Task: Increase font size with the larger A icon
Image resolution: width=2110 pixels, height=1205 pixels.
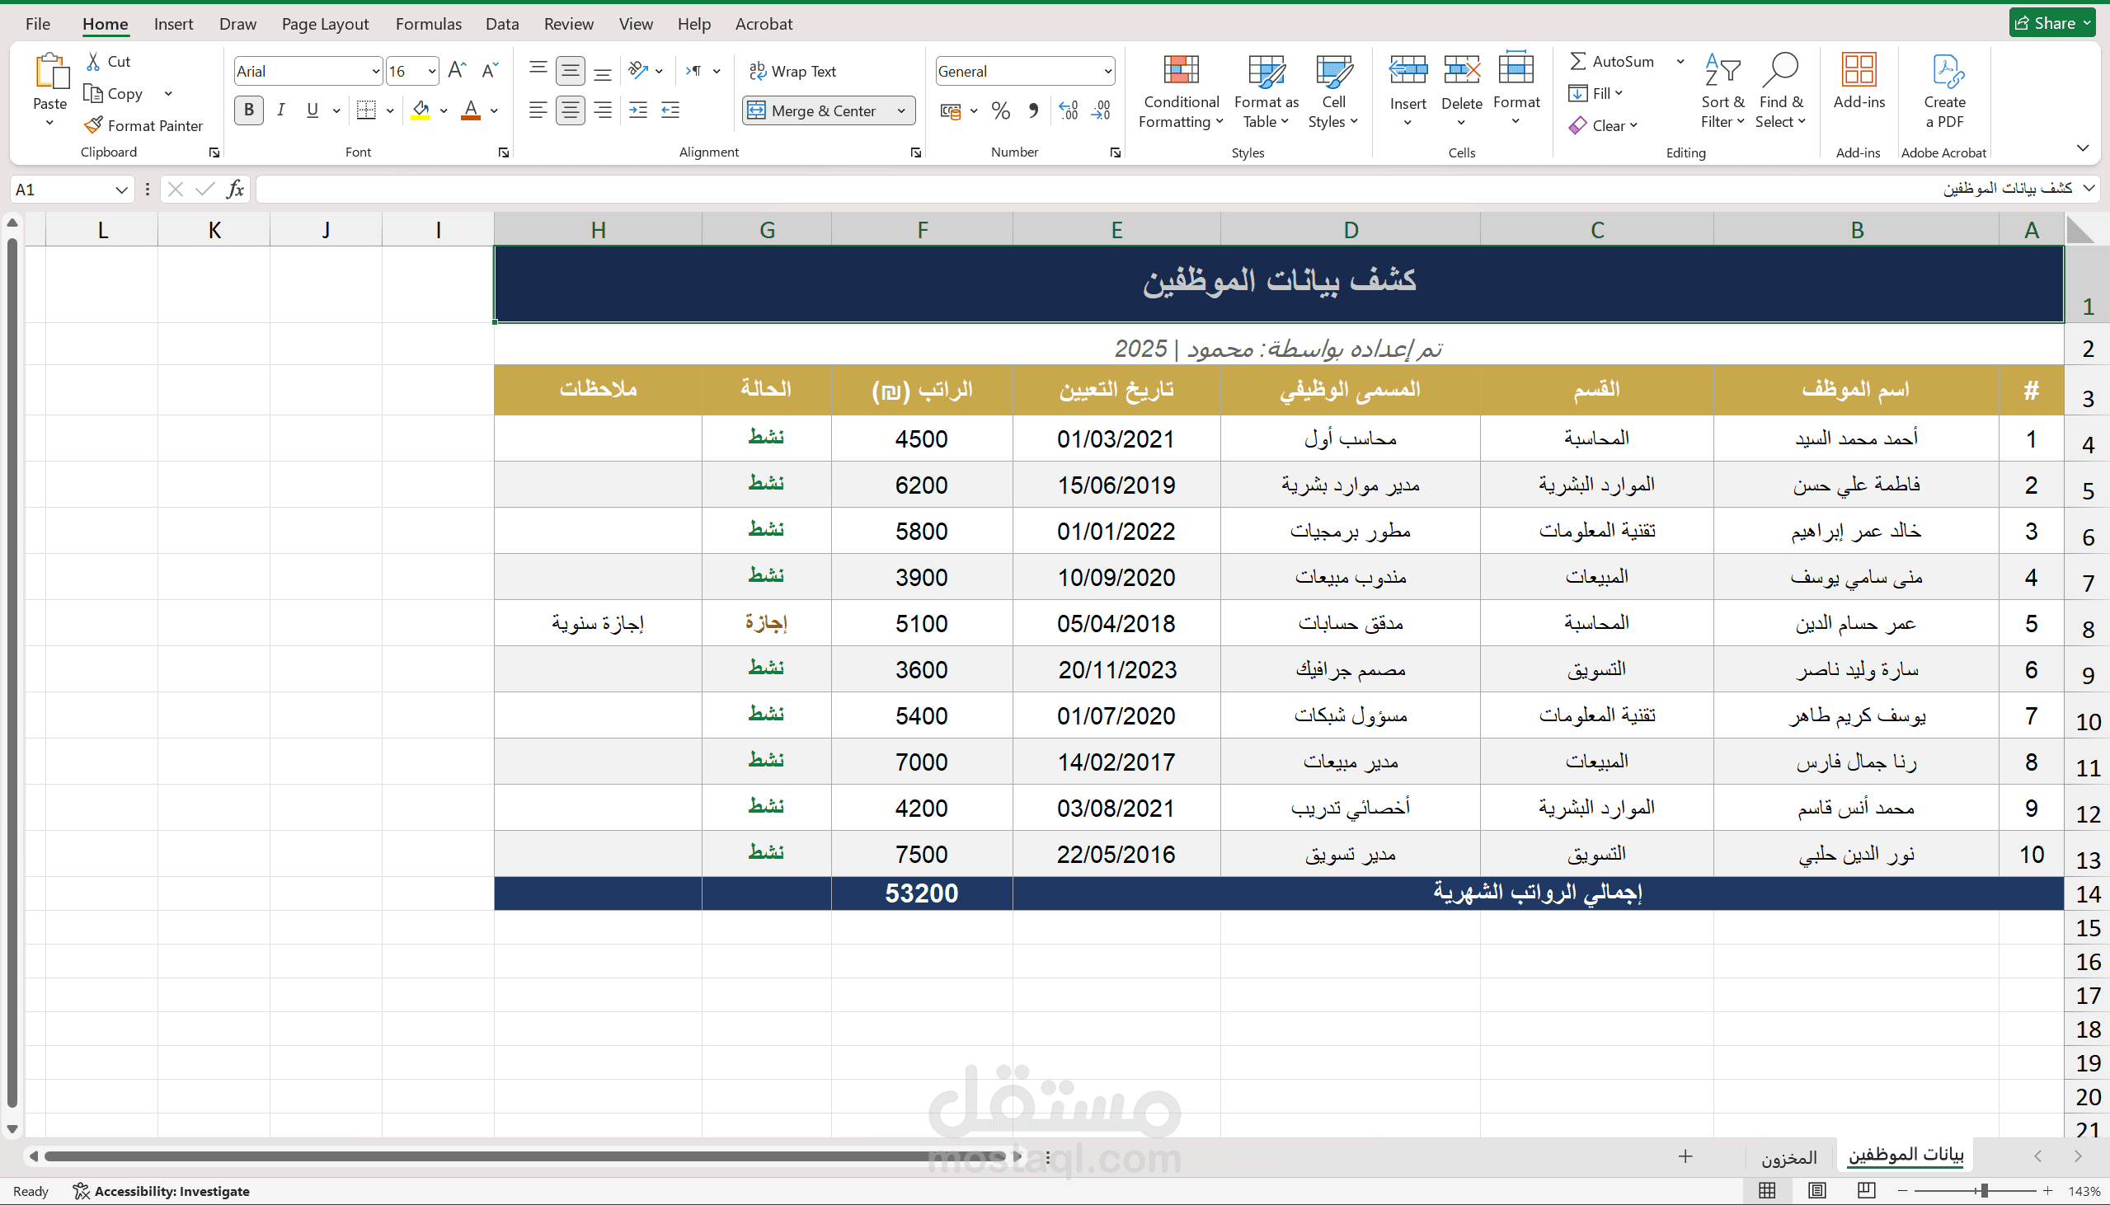Action: tap(457, 70)
